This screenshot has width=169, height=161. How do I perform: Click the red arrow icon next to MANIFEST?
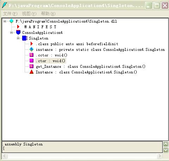click(18, 27)
